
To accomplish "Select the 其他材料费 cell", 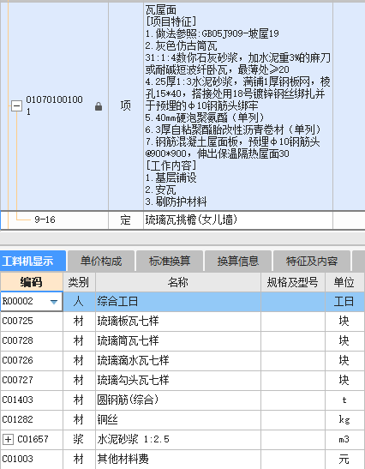I will (x=178, y=459).
